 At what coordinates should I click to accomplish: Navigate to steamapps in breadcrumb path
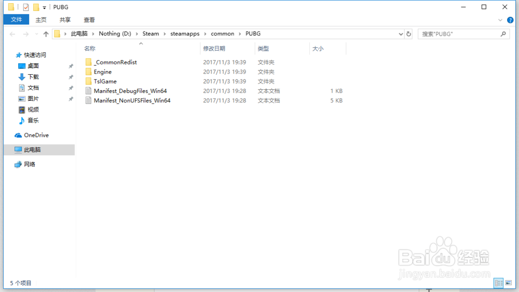185,34
